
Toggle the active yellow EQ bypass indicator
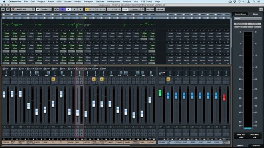click(85, 18)
